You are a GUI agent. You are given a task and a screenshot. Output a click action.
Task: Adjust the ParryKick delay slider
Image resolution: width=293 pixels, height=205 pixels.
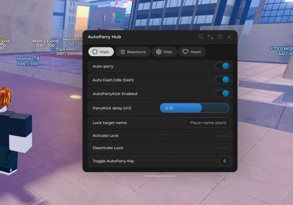[x=195, y=108]
